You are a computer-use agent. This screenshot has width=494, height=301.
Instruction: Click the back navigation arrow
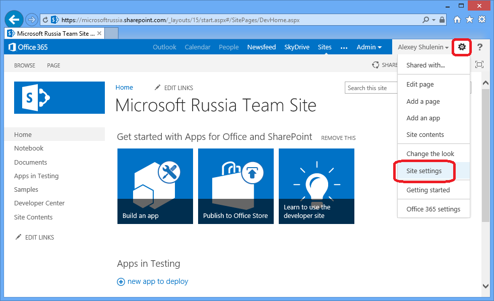tap(14, 19)
